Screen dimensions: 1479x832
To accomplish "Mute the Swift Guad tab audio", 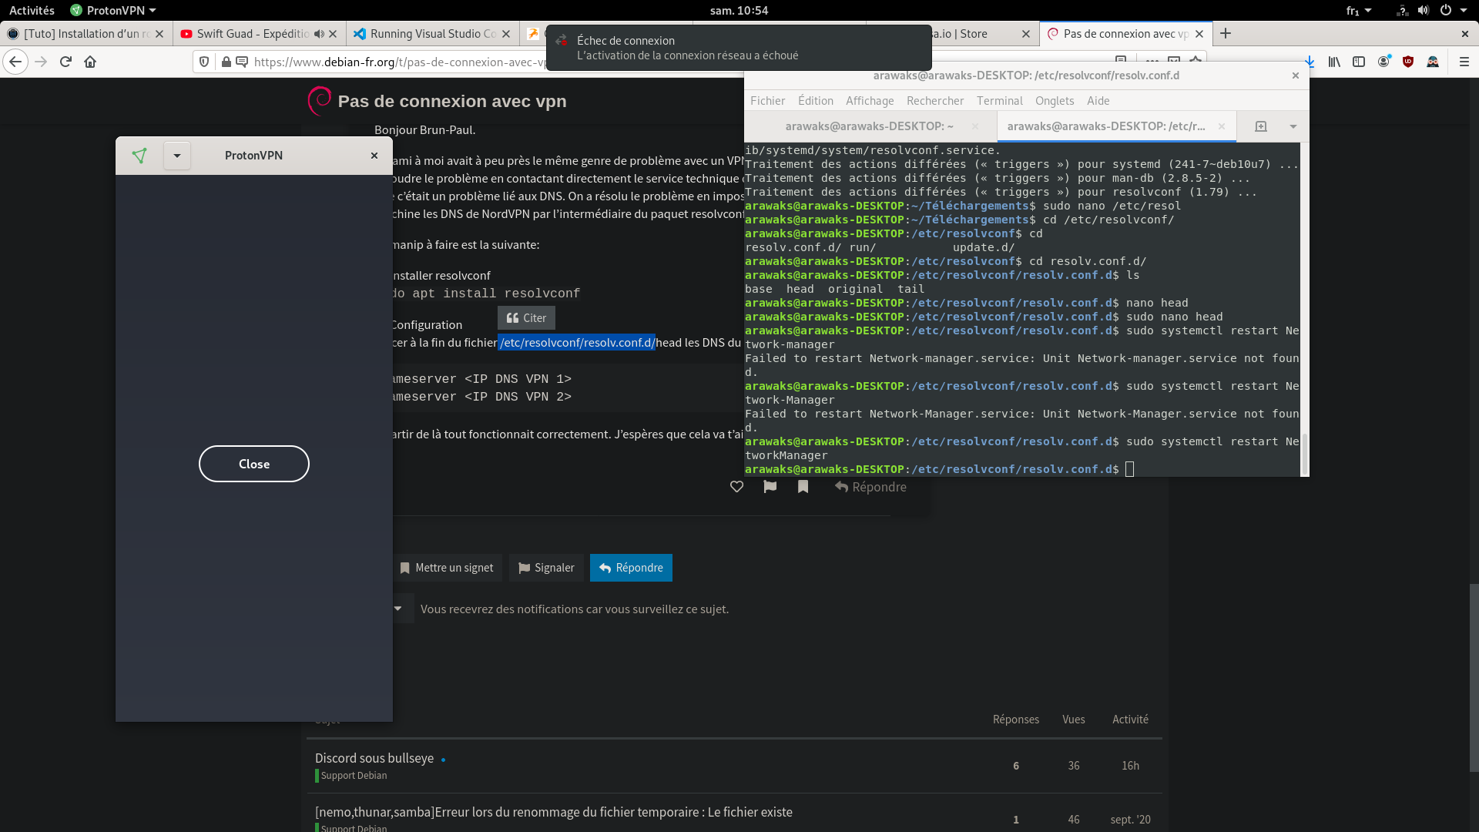I will click(x=319, y=34).
